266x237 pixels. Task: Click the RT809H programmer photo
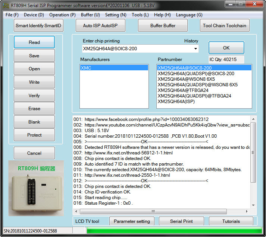point(36,188)
